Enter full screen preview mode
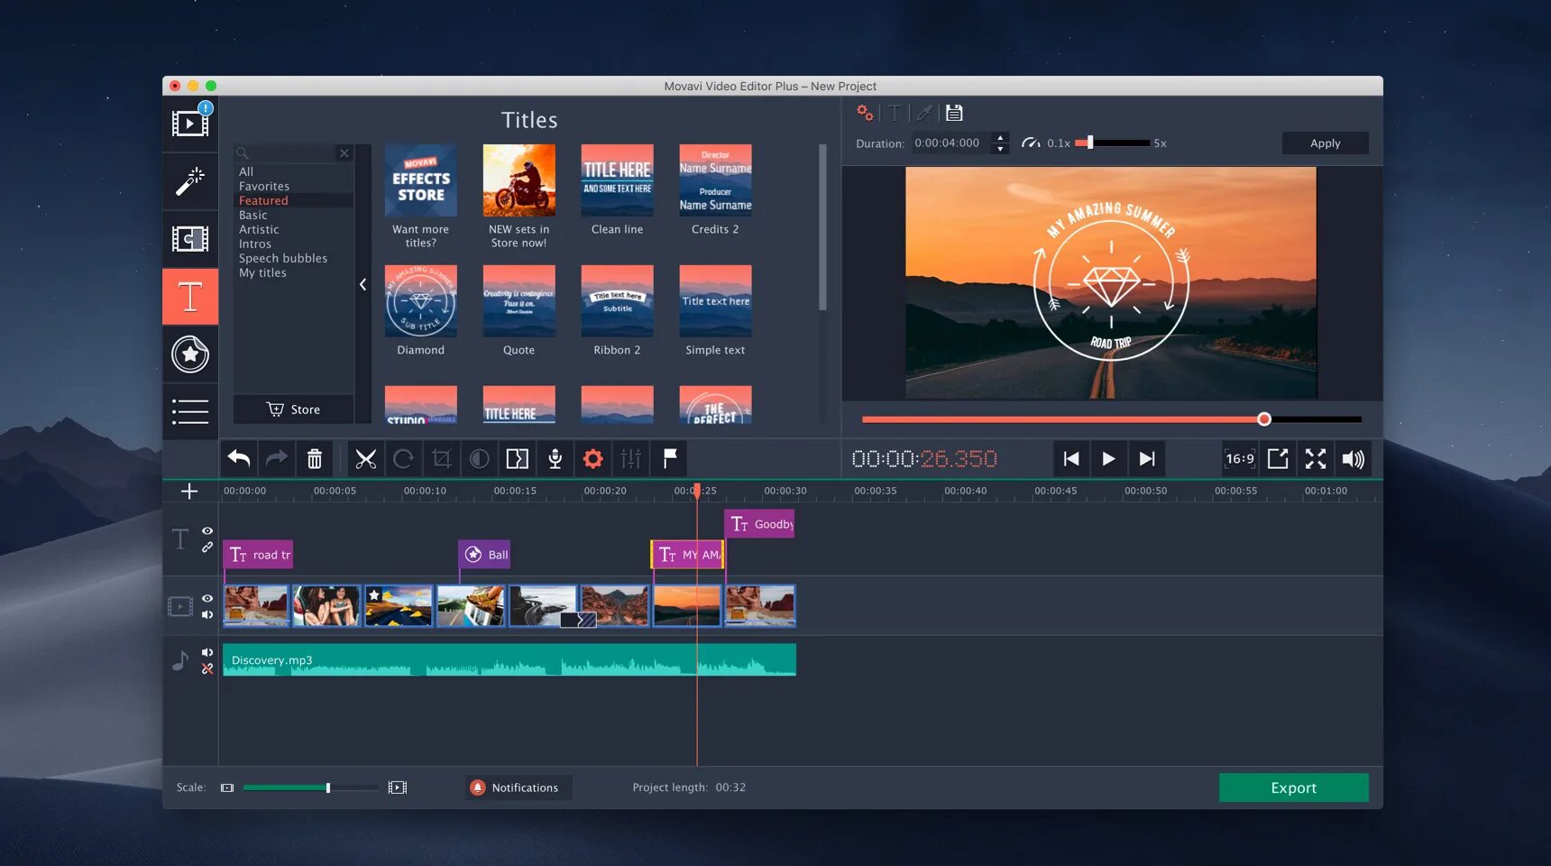The width and height of the screenshot is (1551, 866). click(x=1316, y=458)
